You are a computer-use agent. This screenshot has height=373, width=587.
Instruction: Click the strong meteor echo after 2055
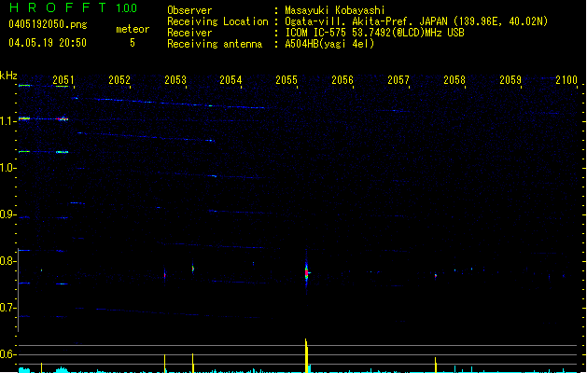coord(307,272)
